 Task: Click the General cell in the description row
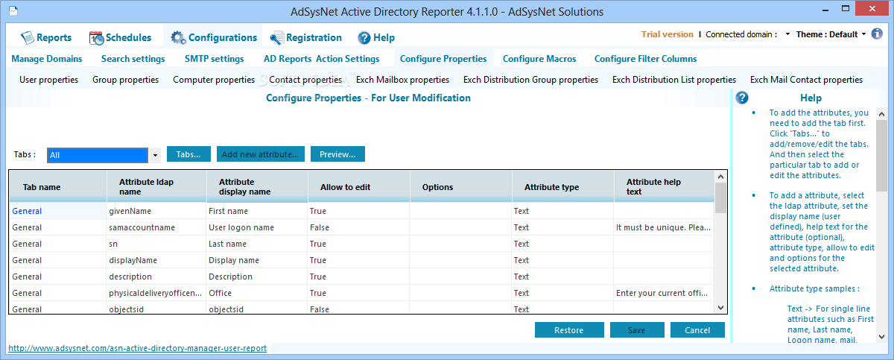pos(57,277)
